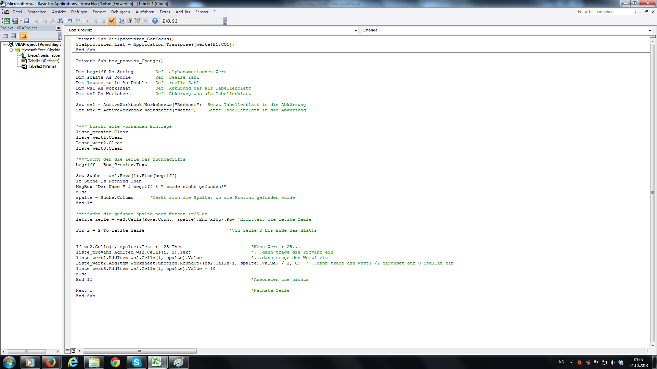Select Tabelle2 (Werte) in the project tree

pos(42,66)
